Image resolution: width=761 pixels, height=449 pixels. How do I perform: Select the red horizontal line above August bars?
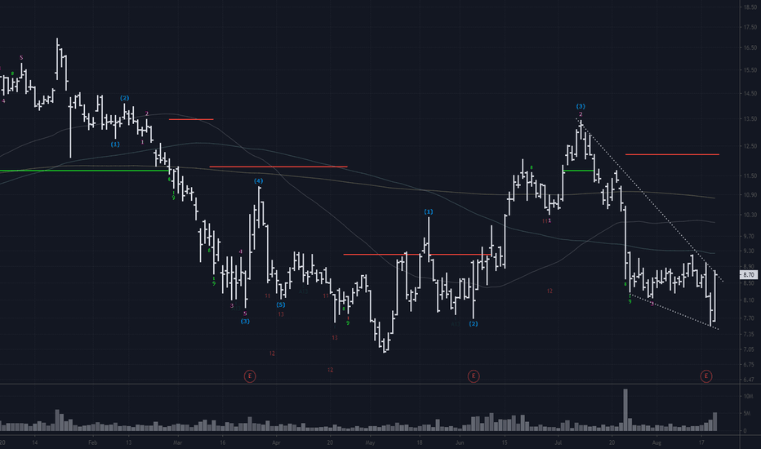pos(672,154)
